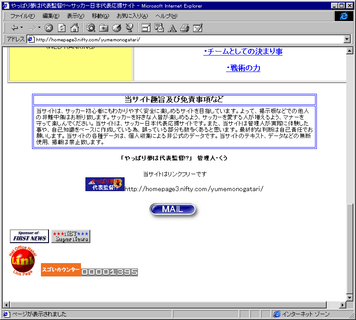The height and width of the screenshot is (320, 356).
Task: Follow the チームとしての決まり事 link
Action: pyautogui.click(x=243, y=52)
